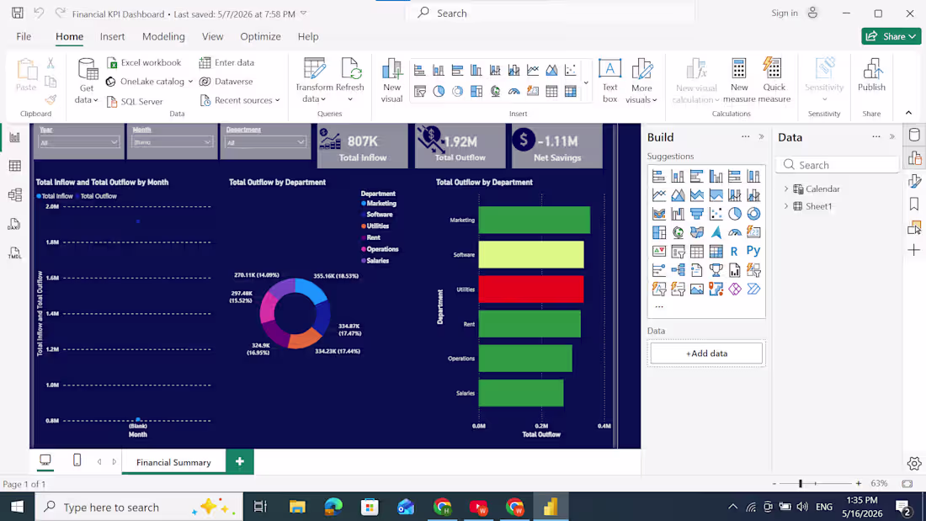Viewport: 926px width, 521px height.
Task: Add a Waterfall chart from Build pane
Action: [678, 214]
